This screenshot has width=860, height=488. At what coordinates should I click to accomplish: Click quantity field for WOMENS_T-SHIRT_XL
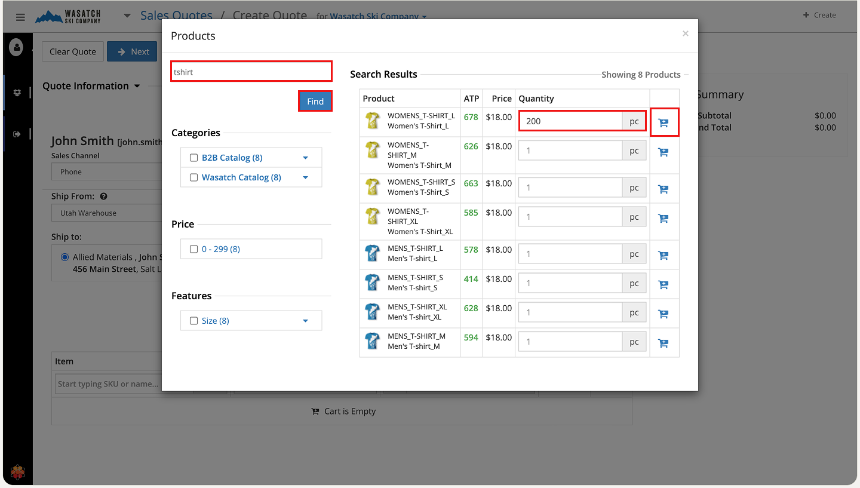point(570,217)
